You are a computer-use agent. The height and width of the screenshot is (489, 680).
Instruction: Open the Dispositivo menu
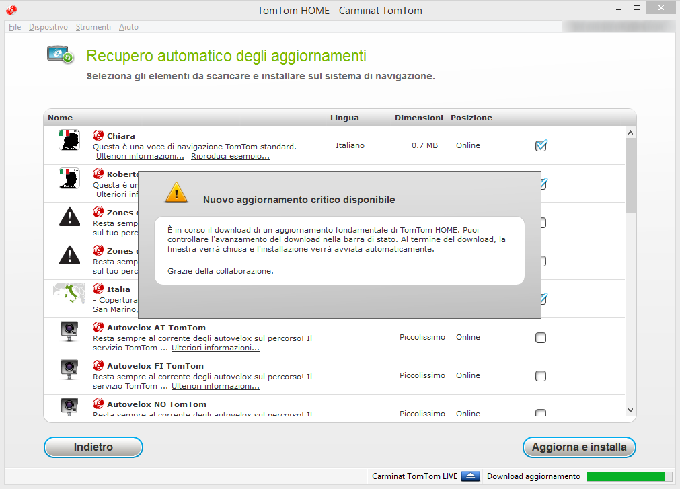pyautogui.click(x=48, y=27)
